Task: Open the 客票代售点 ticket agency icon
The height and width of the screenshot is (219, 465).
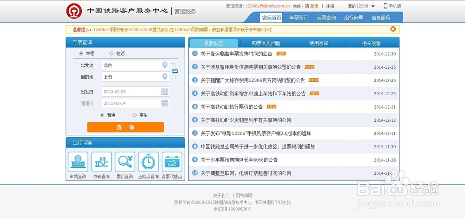Action: [x=172, y=162]
